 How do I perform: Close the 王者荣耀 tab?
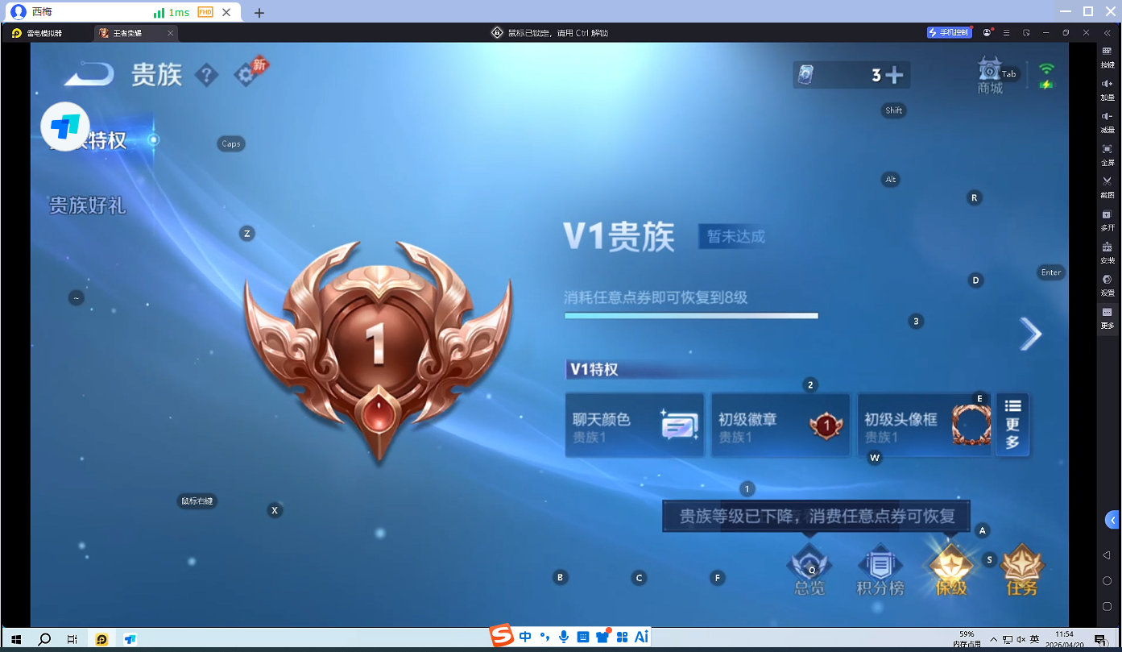click(x=170, y=33)
